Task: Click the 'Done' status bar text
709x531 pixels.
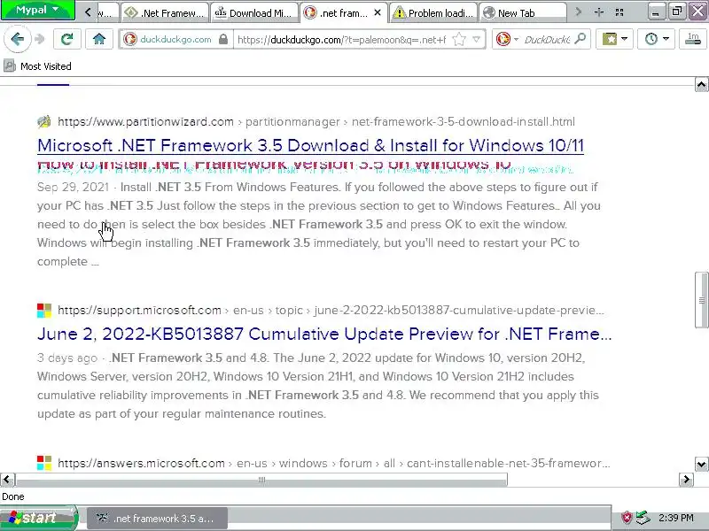Action: point(13,496)
